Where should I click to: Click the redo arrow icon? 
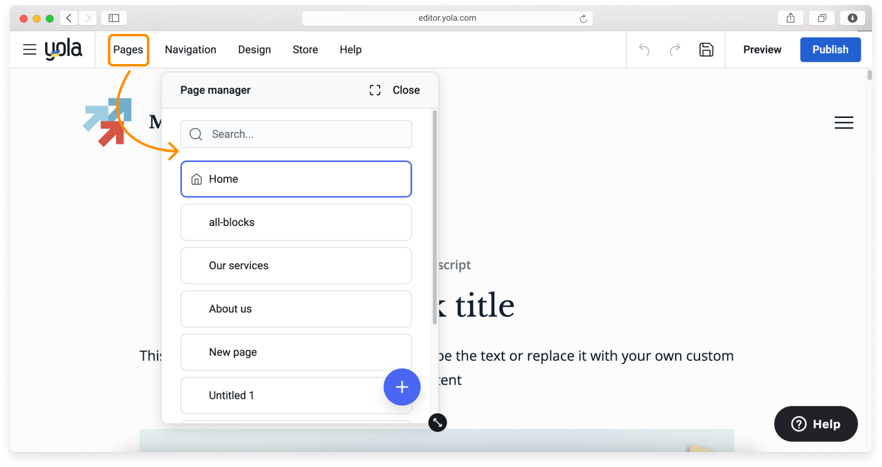tap(675, 50)
